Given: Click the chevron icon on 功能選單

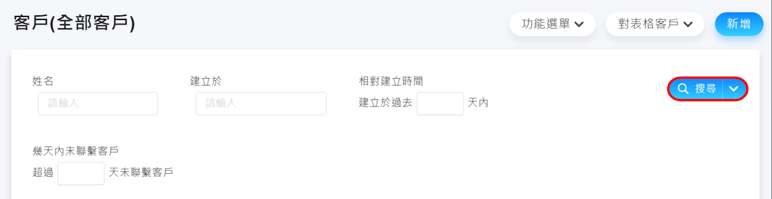Looking at the screenshot, I should point(579,24).
